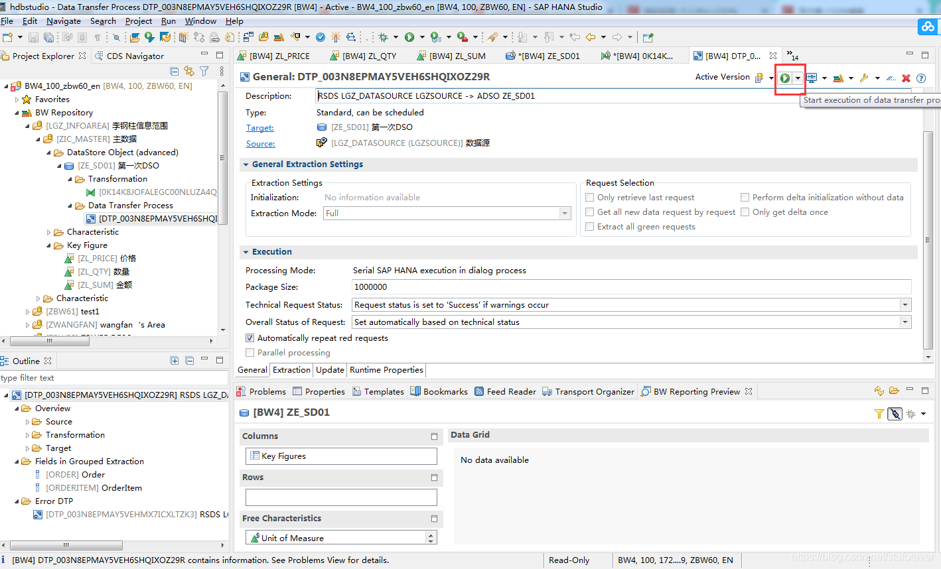
Task: Click the gear settings icon in BW Reporting Preview
Action: tap(911, 414)
